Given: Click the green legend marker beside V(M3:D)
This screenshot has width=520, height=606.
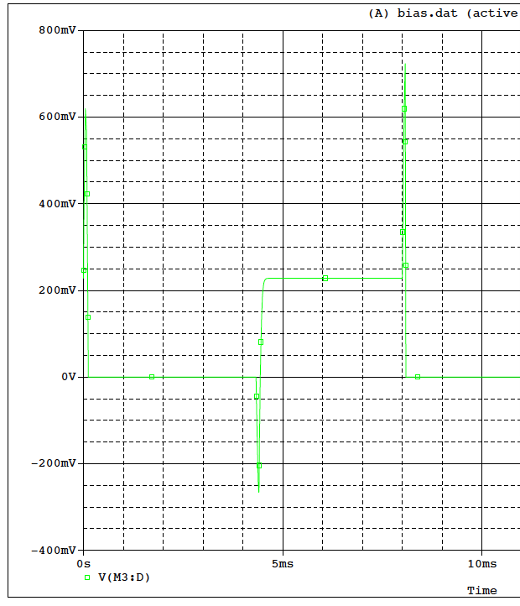Looking at the screenshot, I should [87, 577].
